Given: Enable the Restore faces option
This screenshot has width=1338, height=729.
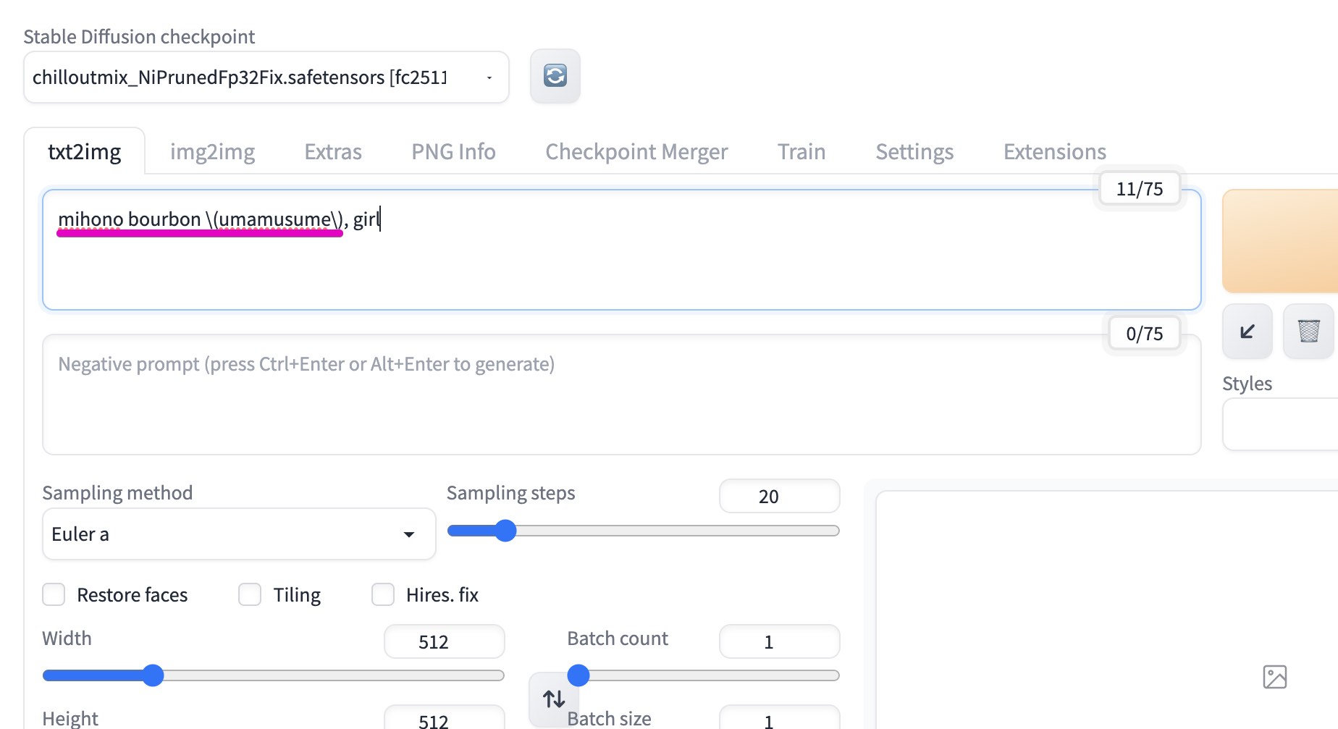Looking at the screenshot, I should point(54,594).
